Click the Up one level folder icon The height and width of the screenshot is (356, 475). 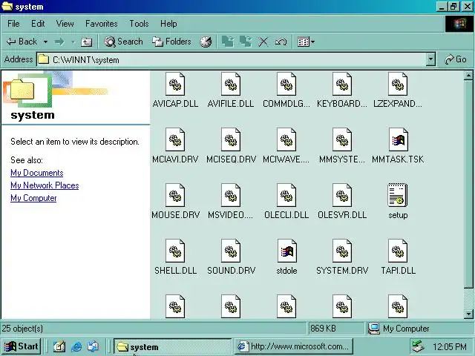tap(86, 42)
